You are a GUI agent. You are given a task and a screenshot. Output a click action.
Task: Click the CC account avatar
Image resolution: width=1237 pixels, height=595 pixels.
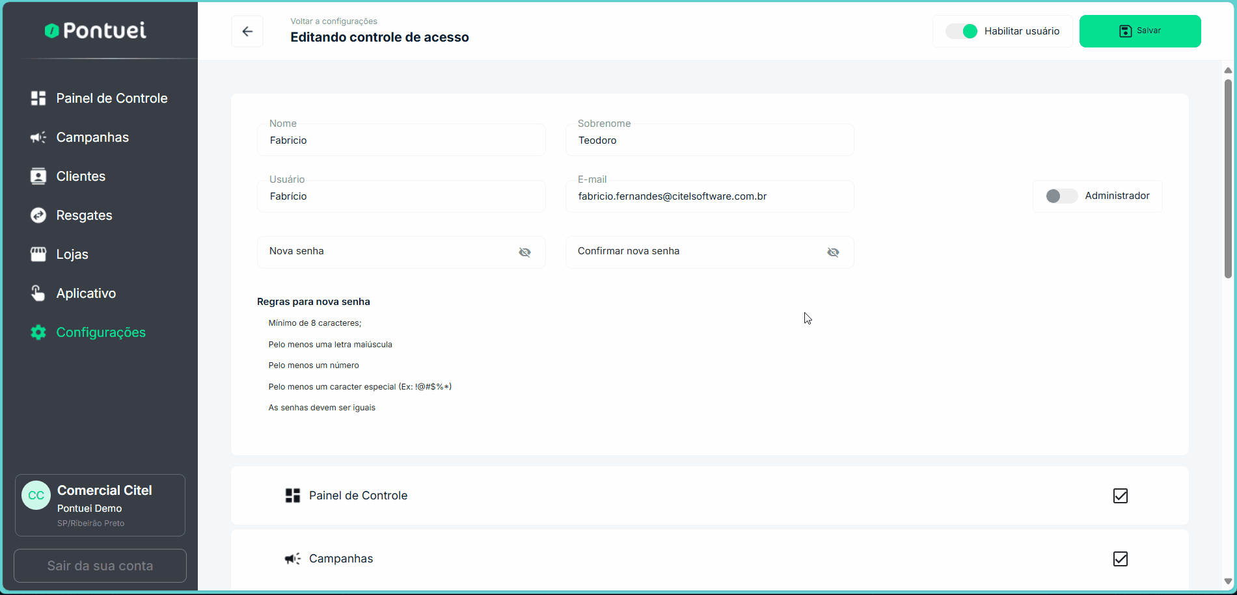click(36, 496)
